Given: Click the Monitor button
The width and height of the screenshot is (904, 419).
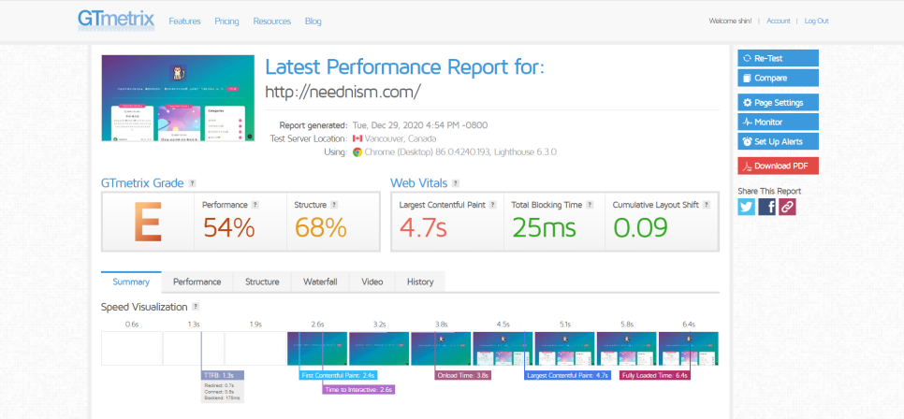Looking at the screenshot, I should [x=778, y=123].
